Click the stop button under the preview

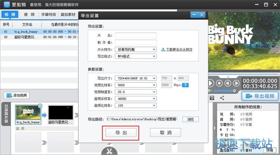coord(219,83)
